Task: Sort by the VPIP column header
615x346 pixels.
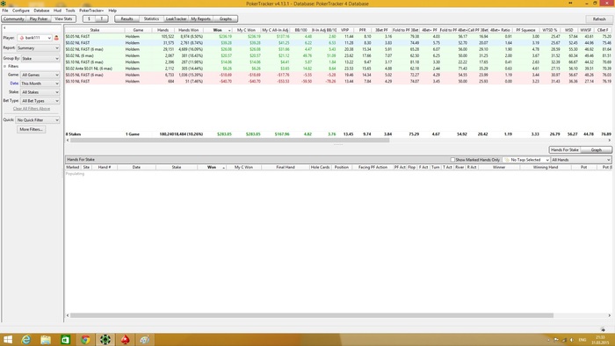Action: tap(345, 30)
